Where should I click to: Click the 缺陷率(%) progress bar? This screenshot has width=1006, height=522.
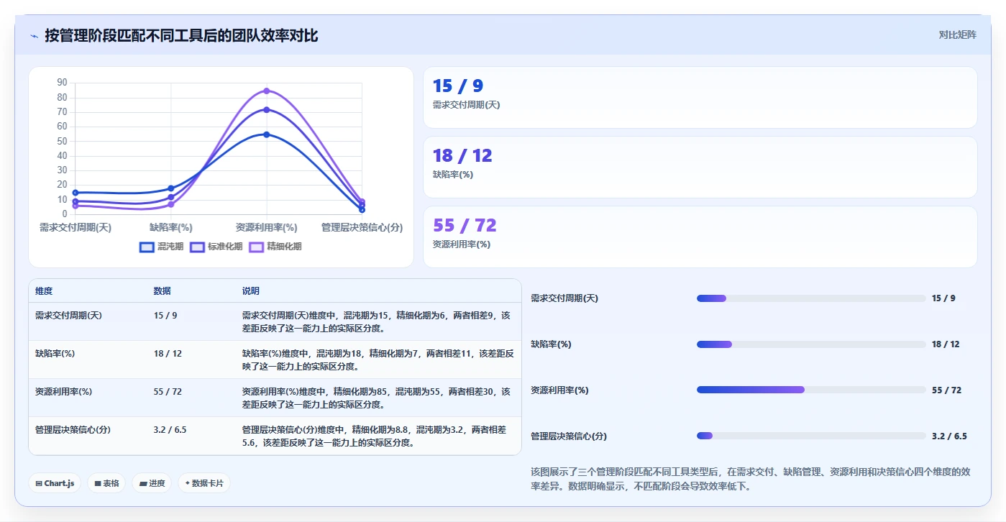pos(811,344)
